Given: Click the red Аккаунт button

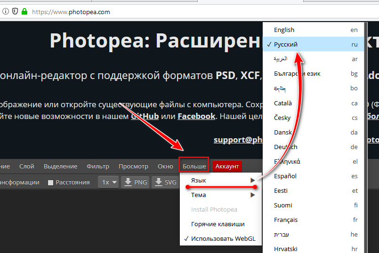Looking at the screenshot, I should (227, 166).
